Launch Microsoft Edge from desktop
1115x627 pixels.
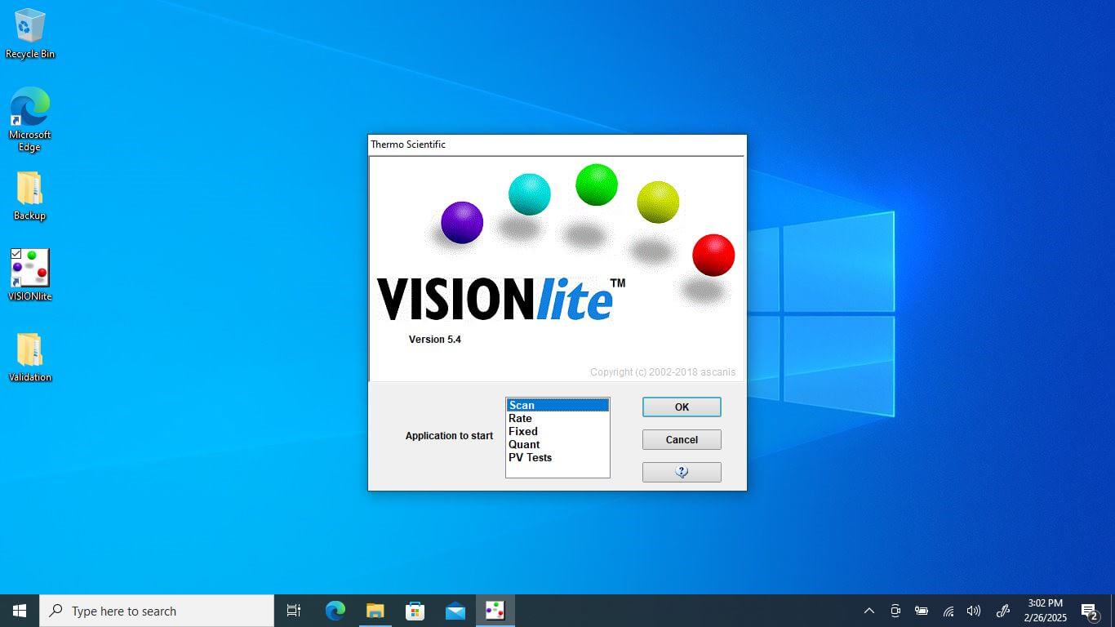click(30, 109)
